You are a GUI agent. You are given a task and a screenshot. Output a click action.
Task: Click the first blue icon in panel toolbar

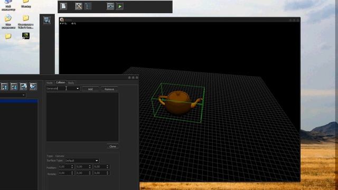click(5, 87)
